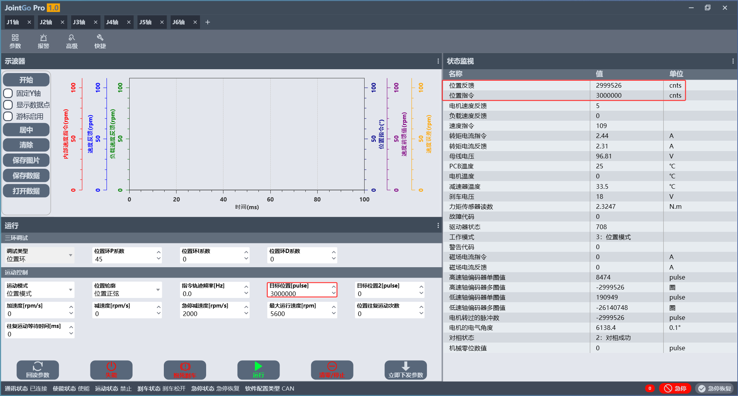Select the 母线电压 row value 96.81
The height and width of the screenshot is (396, 738).
[604, 156]
